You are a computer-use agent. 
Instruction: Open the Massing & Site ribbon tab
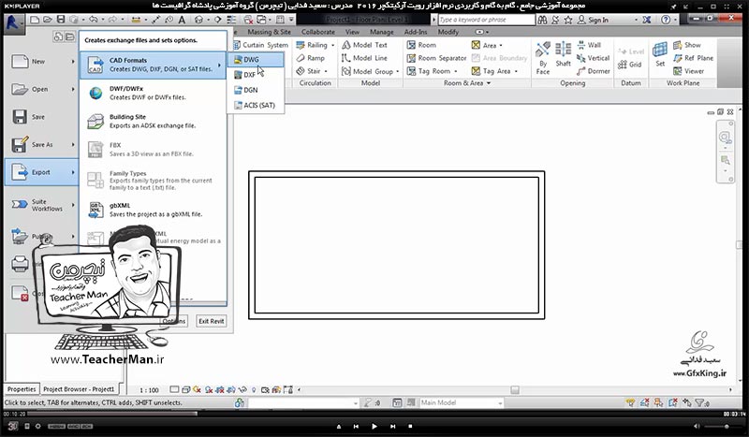point(269,32)
